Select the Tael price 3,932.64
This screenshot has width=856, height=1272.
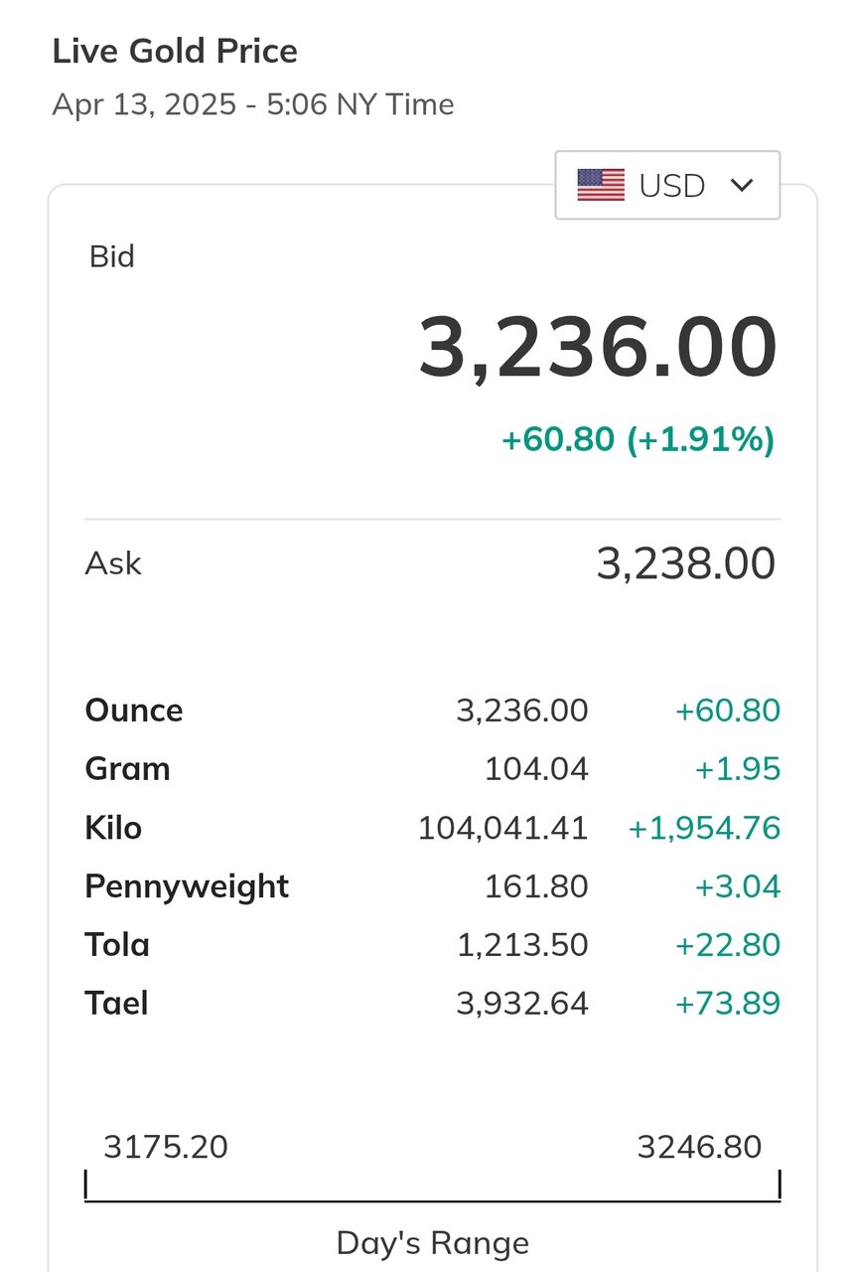pos(522,1003)
